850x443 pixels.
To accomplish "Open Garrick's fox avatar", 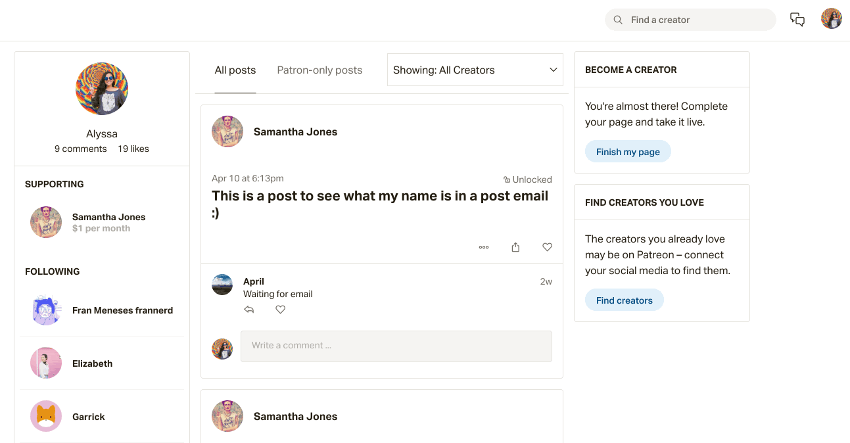I will (46, 416).
